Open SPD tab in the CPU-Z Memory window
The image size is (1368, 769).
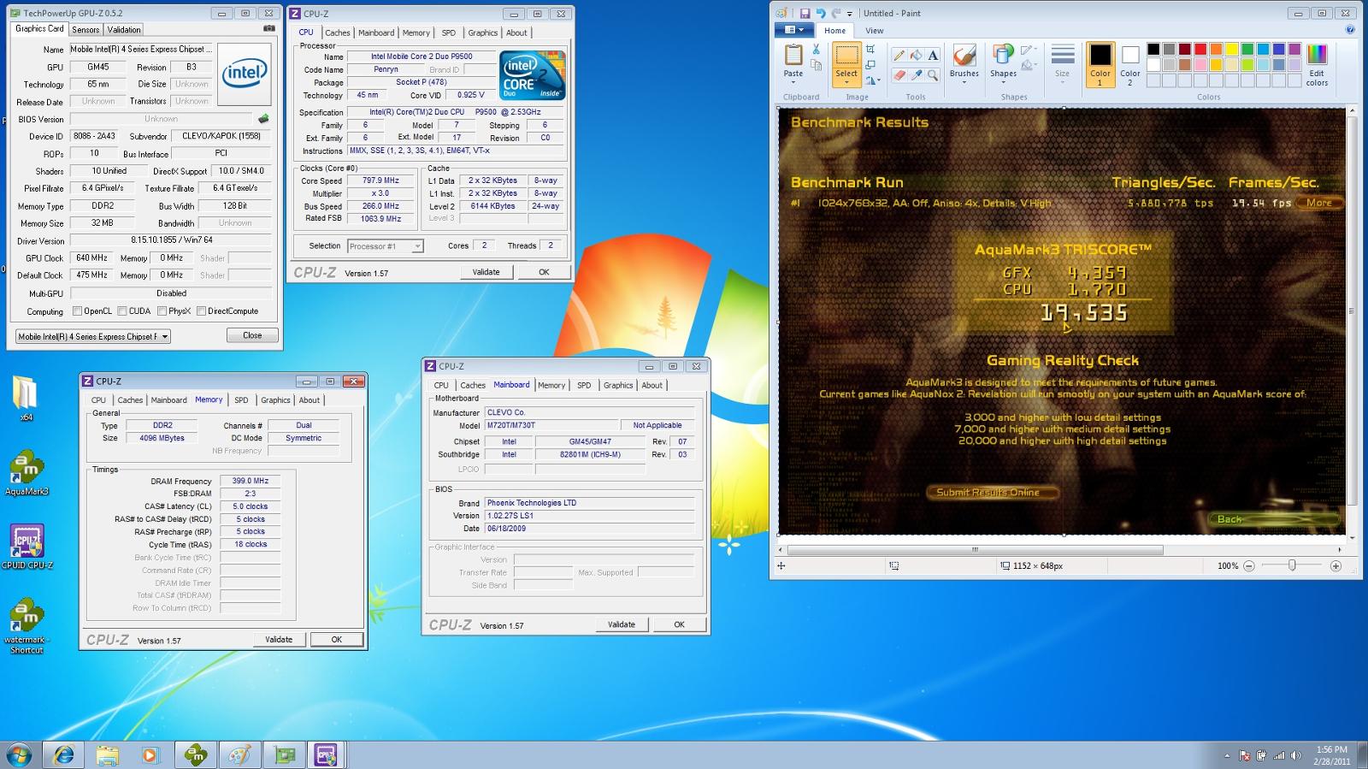pos(242,400)
